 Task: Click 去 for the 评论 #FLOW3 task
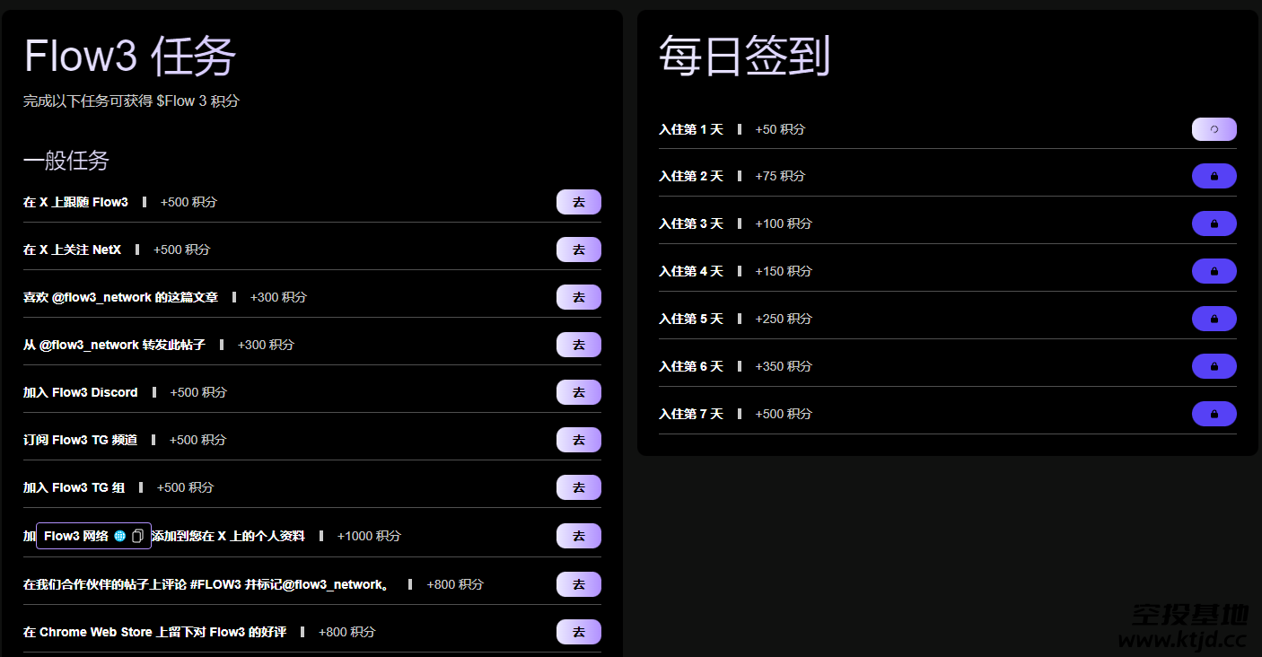click(579, 584)
